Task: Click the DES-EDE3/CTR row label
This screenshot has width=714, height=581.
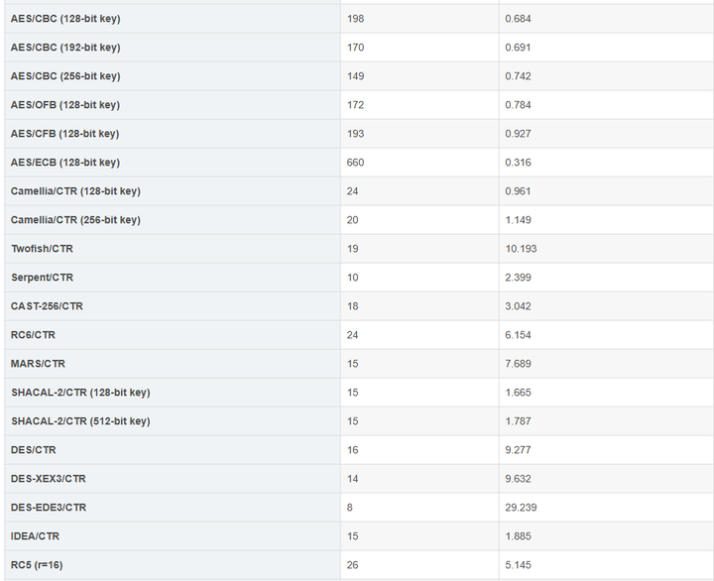Action: (49, 508)
